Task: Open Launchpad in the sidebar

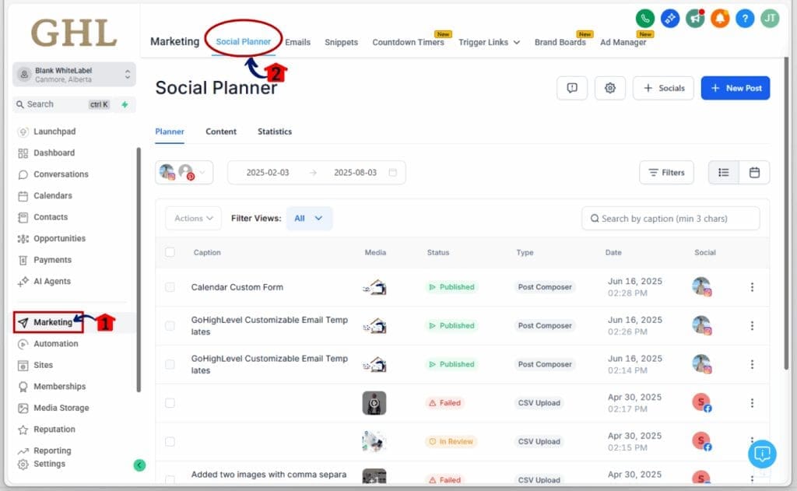Action: click(46, 132)
